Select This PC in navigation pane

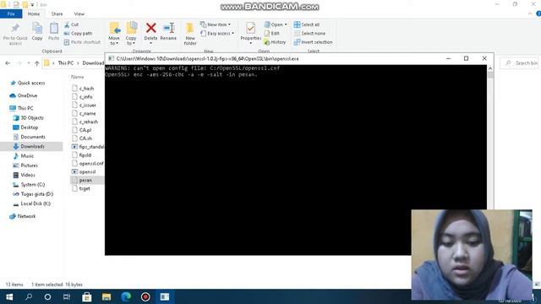pos(21,108)
